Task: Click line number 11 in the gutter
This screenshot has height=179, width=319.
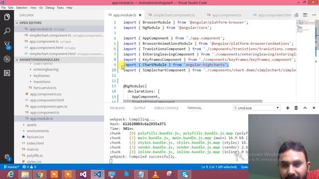Action: [x=114, y=76]
